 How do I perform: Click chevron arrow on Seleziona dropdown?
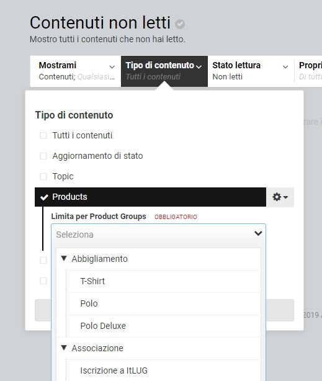[258, 233]
